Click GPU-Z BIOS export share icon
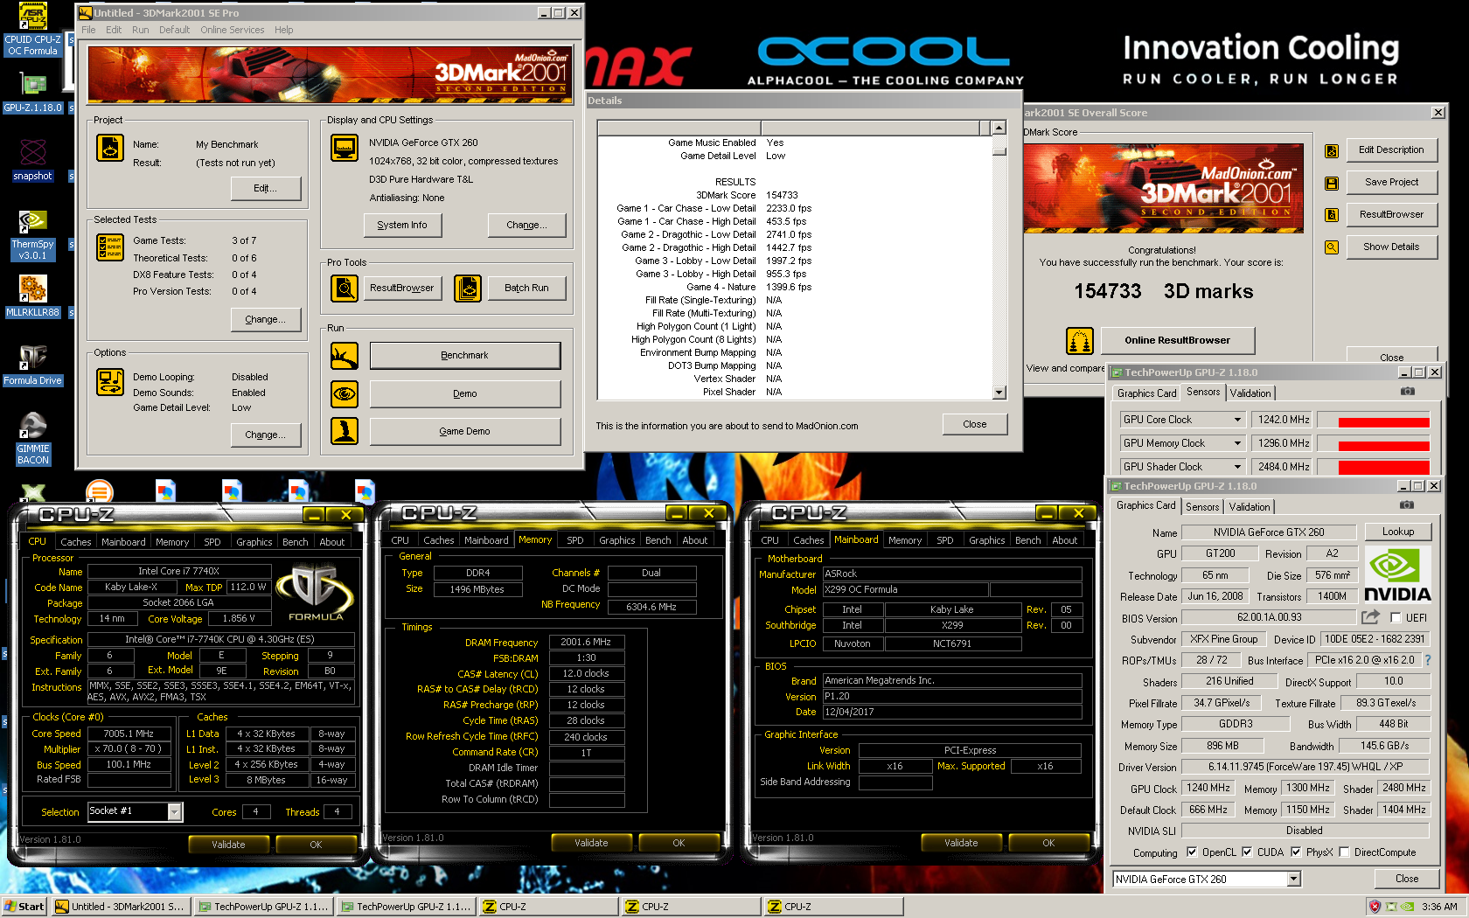Image resolution: width=1469 pixels, height=918 pixels. [x=1370, y=617]
